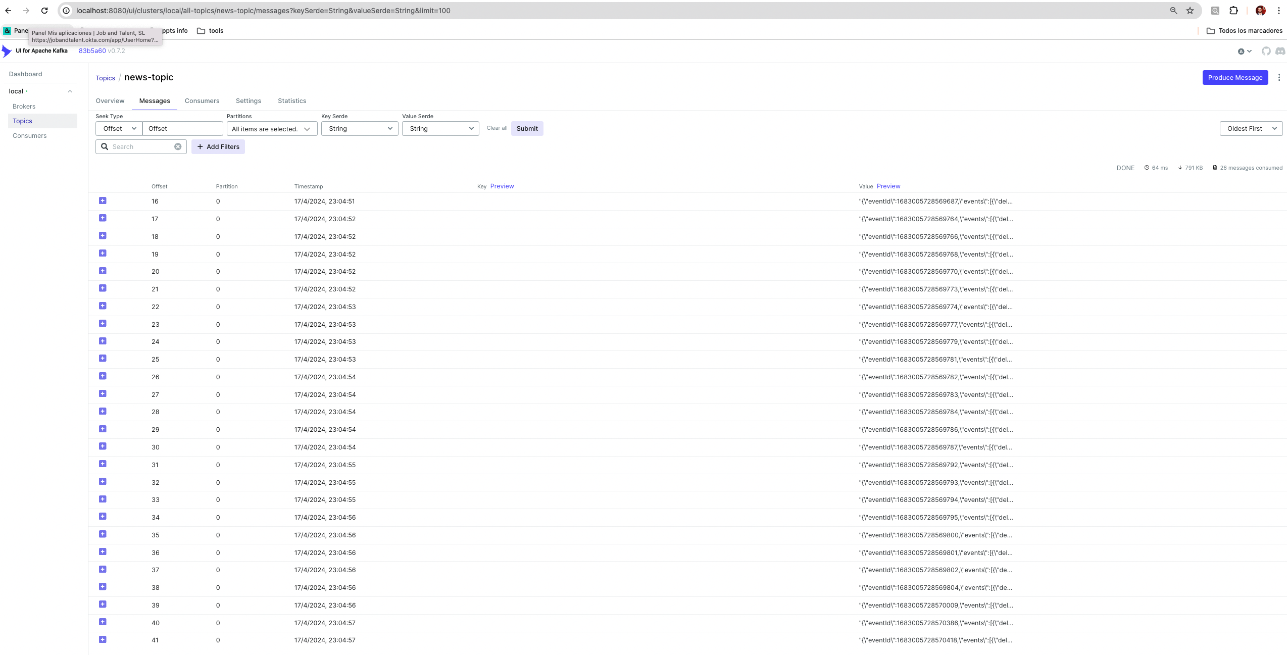
Task: Switch to the Consumers tab
Action: [x=202, y=101]
